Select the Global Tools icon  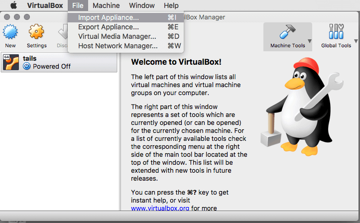pyautogui.click(x=336, y=31)
